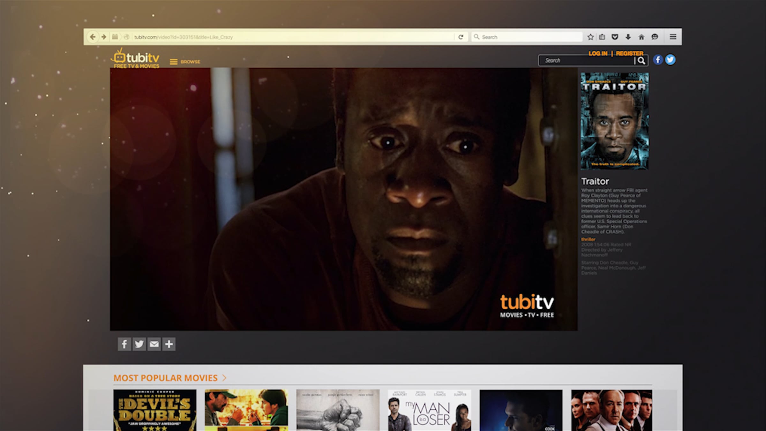Image resolution: width=766 pixels, height=431 pixels.
Task: Open more sharing options with plus button
Action: coord(169,344)
